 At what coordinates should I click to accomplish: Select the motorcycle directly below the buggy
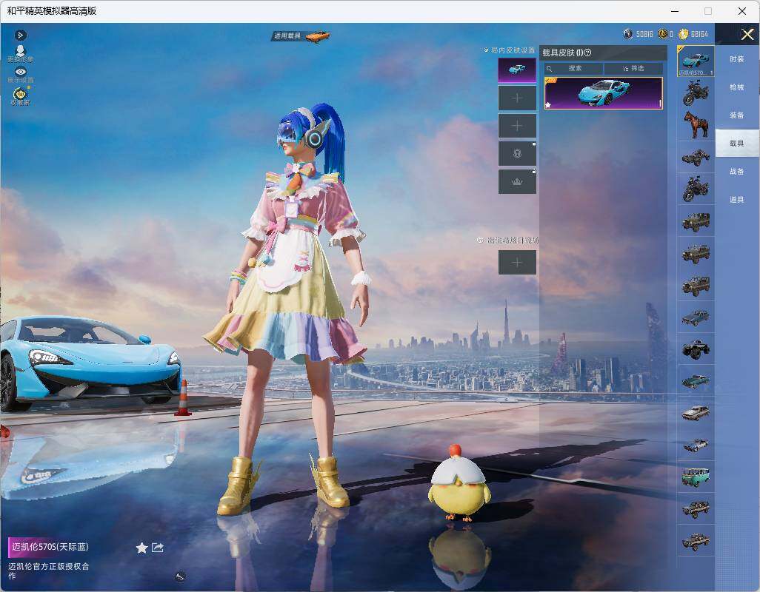696,189
